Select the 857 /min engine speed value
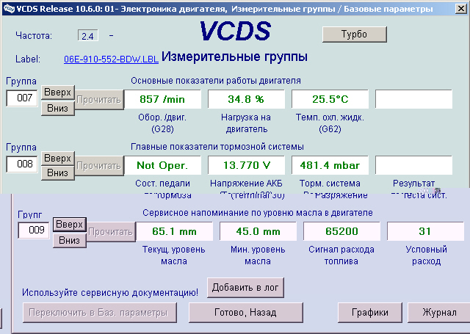The image size is (470, 334). 162,99
